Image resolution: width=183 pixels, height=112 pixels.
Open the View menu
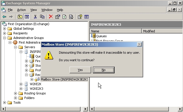(33, 10)
